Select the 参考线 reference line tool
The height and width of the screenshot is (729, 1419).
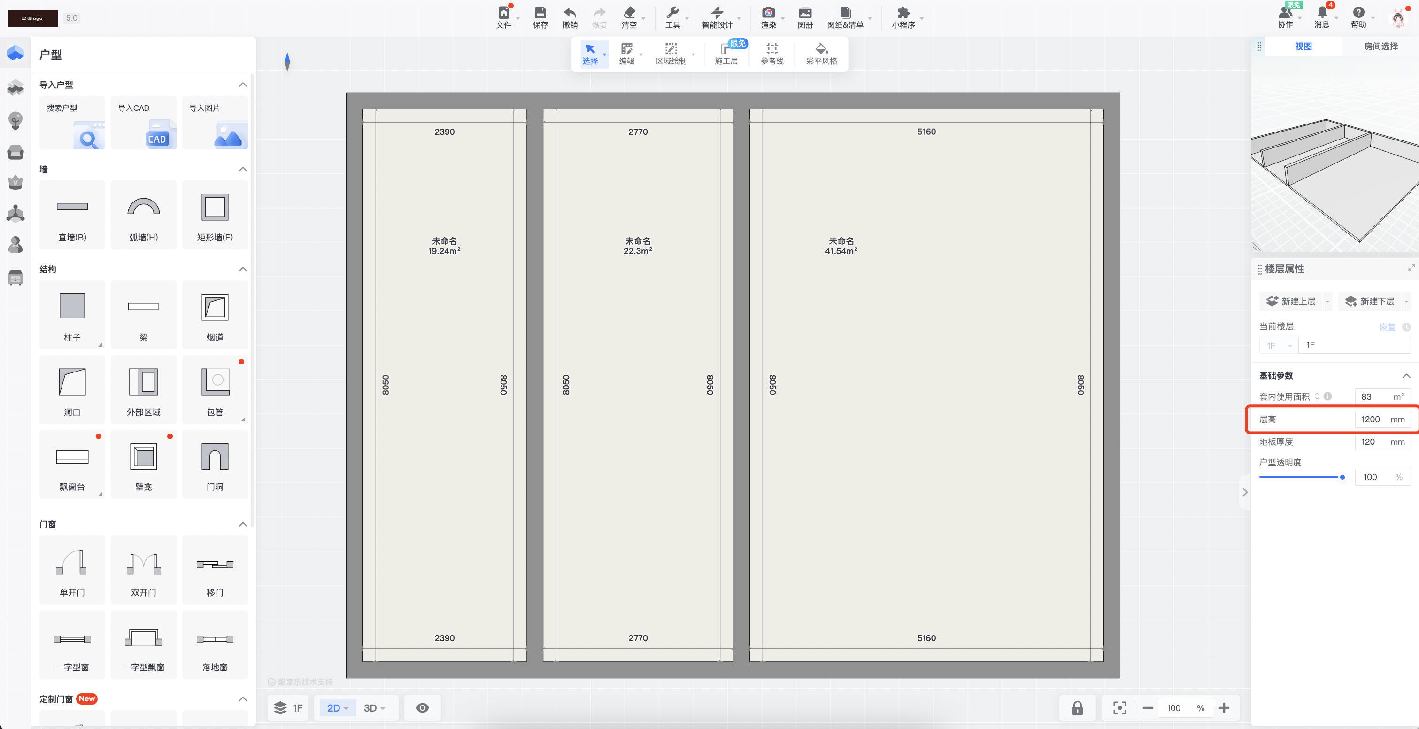772,54
